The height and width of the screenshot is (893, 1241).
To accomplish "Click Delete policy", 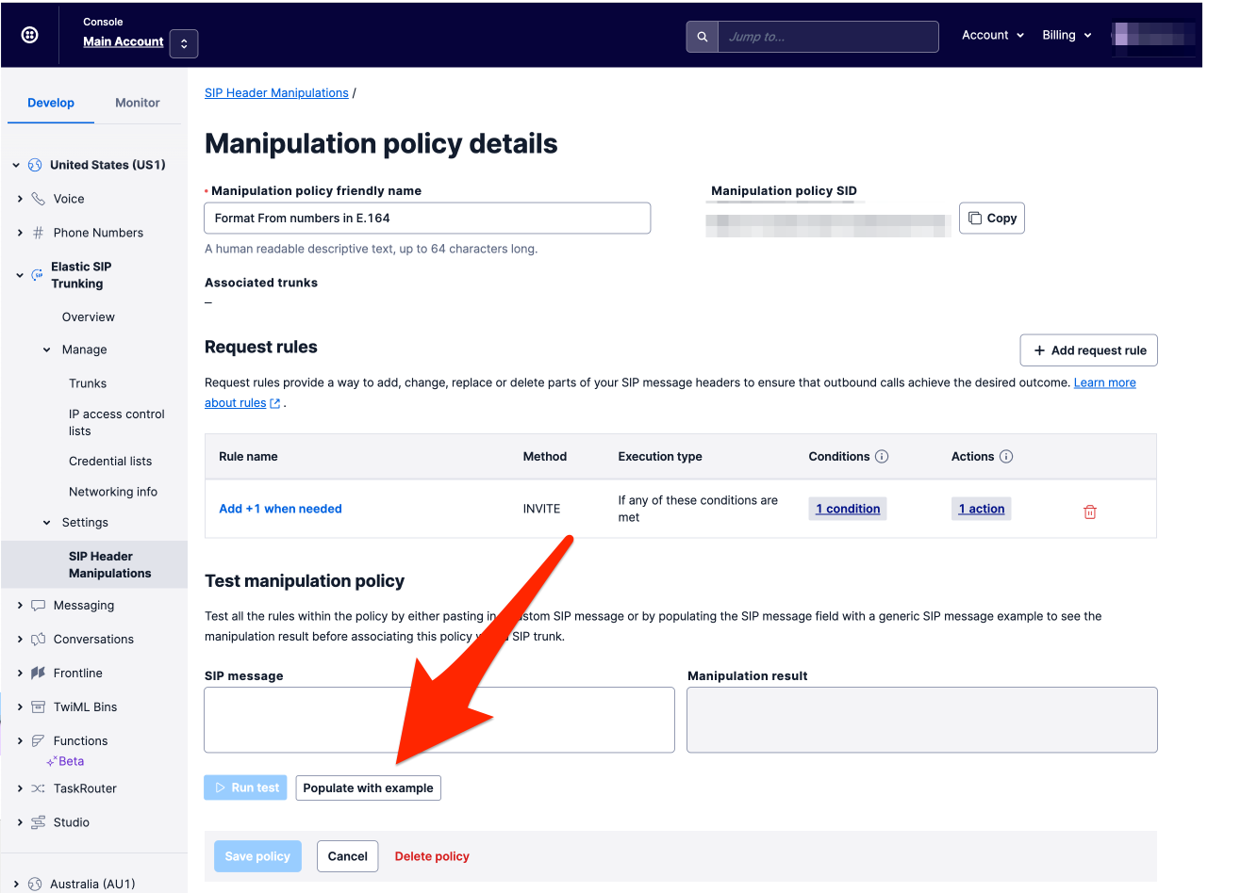I will (432, 855).
